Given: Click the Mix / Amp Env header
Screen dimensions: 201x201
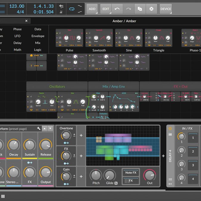Looking at the screenshot, I should pyautogui.click(x=113, y=87).
